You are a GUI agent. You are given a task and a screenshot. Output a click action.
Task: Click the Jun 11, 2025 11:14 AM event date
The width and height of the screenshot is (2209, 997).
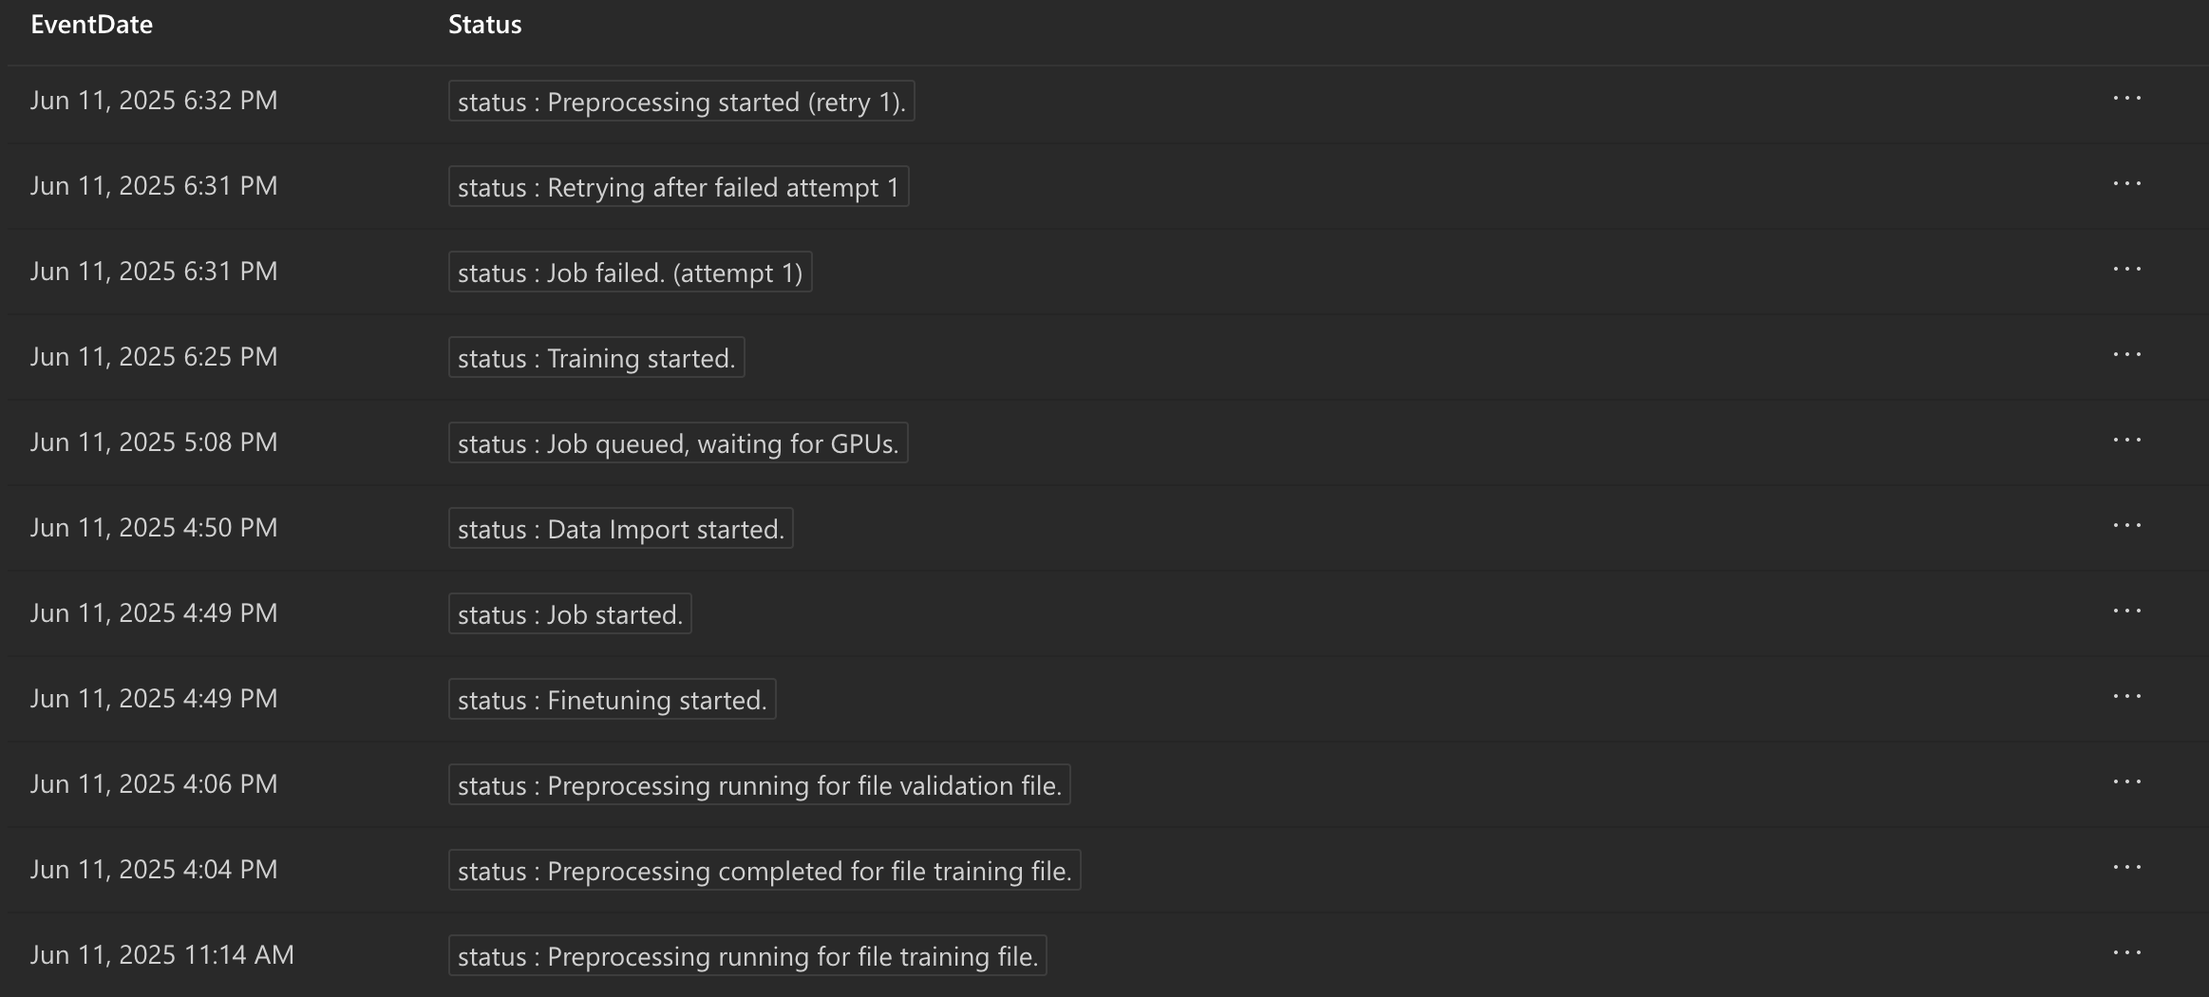(162, 955)
